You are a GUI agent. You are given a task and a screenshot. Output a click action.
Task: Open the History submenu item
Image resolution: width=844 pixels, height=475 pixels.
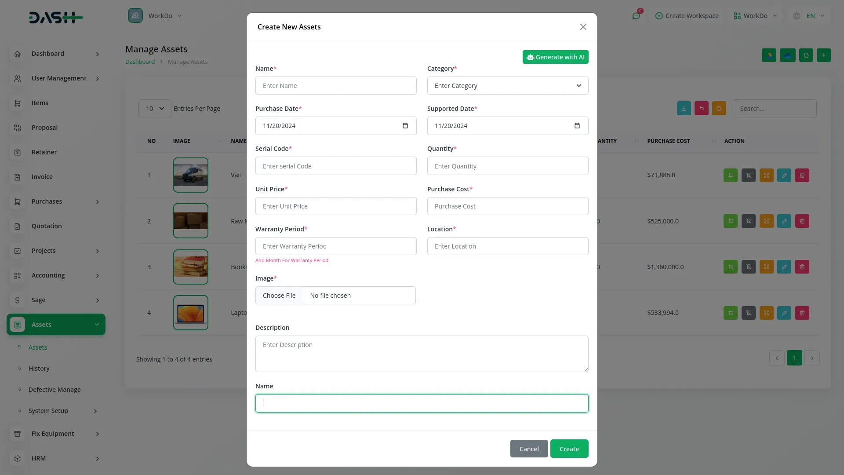click(39, 369)
